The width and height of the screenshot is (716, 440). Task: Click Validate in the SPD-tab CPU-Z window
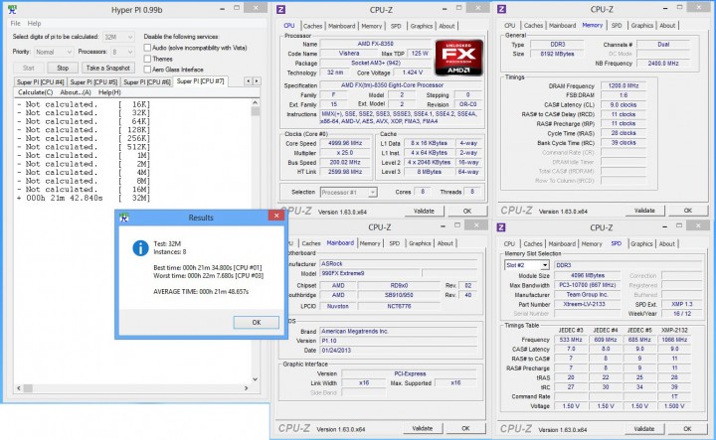(644, 429)
